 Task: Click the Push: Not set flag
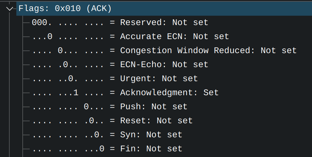153,107
